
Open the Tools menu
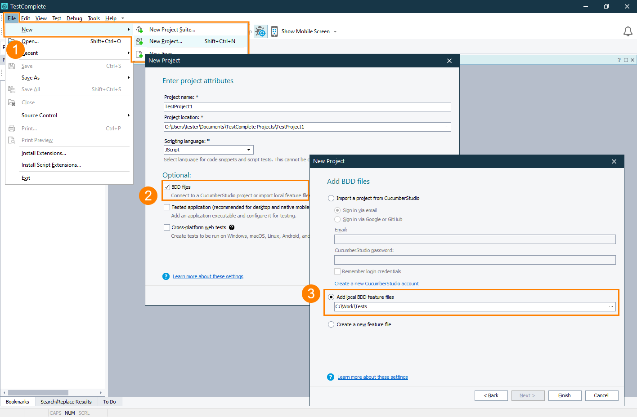pyautogui.click(x=94, y=18)
